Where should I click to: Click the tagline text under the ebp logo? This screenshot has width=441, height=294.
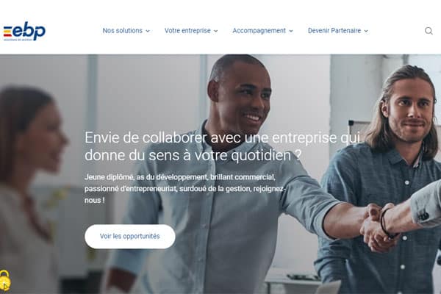[x=16, y=40]
